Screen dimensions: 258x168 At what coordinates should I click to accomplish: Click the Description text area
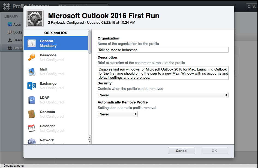[163, 73]
